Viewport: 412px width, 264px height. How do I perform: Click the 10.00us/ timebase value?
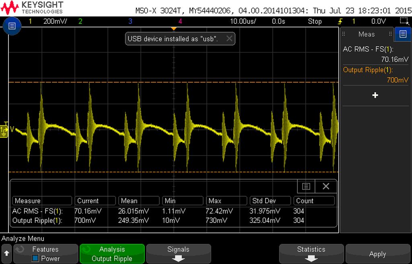click(243, 21)
